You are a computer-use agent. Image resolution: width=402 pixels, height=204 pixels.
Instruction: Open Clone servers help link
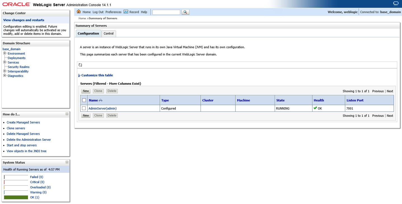point(16,128)
